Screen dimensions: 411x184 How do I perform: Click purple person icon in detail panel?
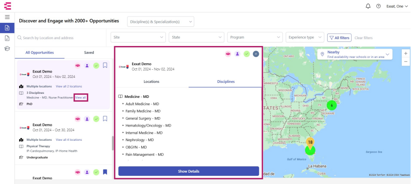(237, 54)
